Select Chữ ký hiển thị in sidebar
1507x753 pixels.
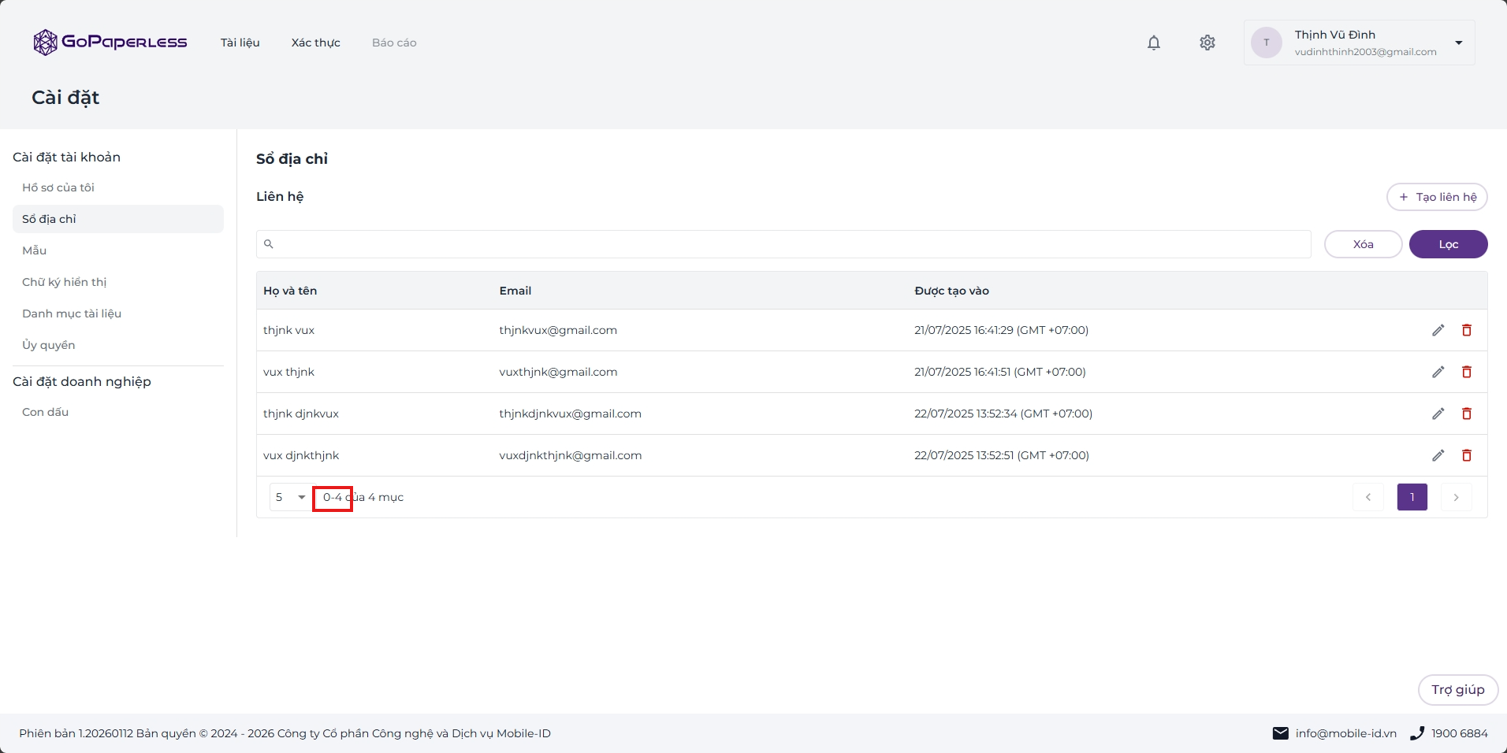tap(65, 282)
